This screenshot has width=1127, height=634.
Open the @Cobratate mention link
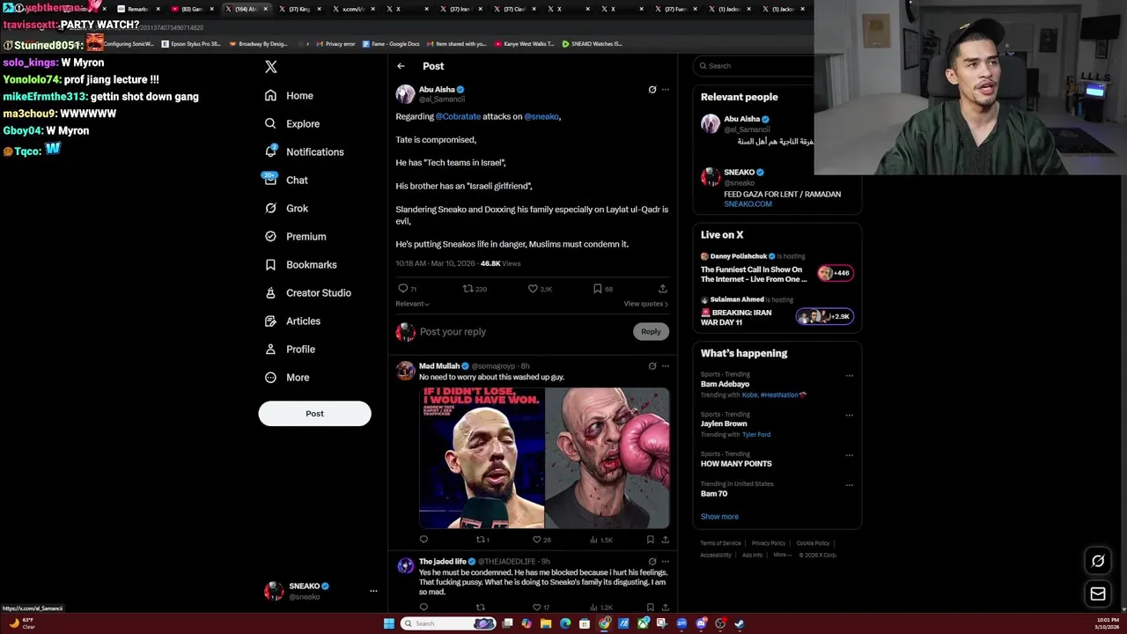click(x=458, y=116)
